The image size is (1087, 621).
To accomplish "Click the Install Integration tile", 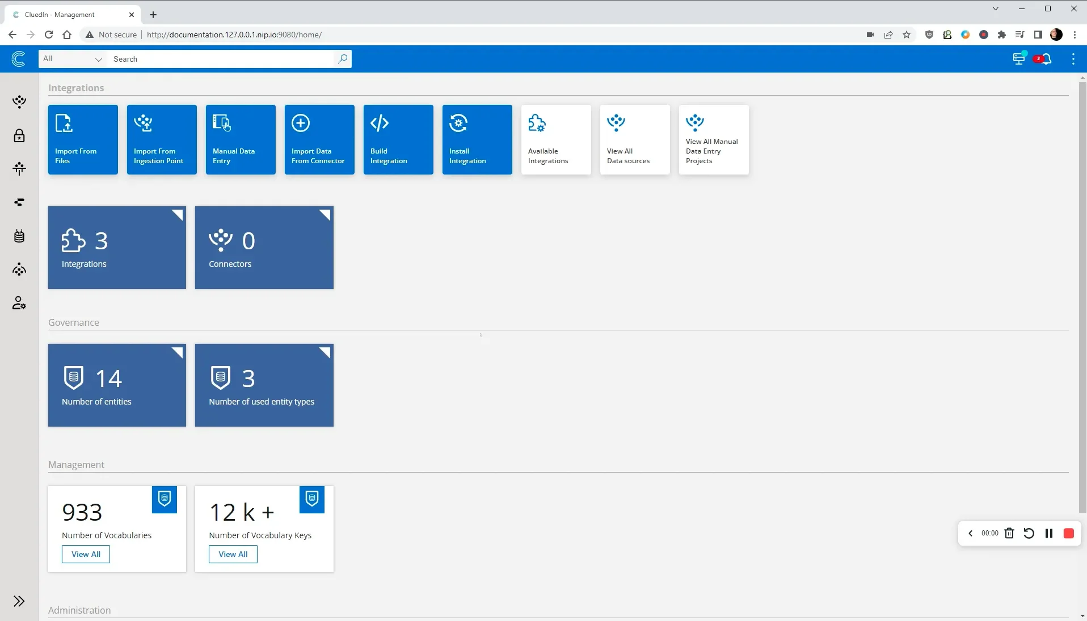I will coord(477,139).
